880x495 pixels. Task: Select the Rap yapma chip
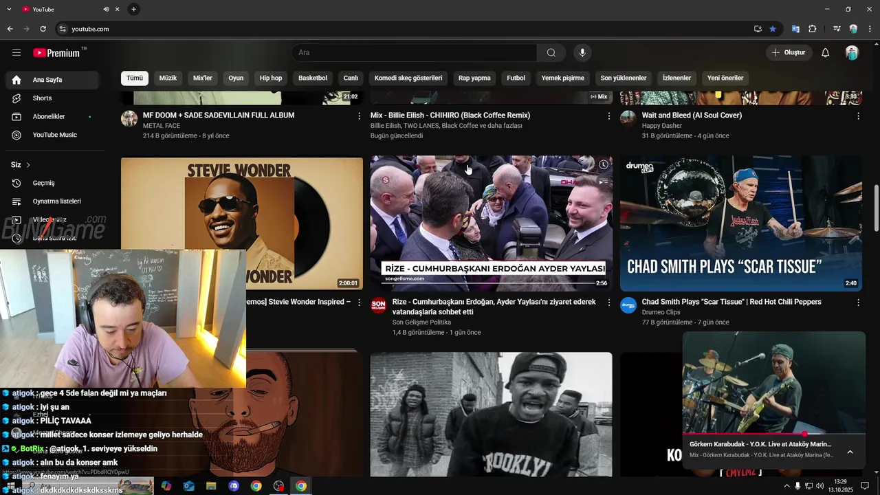point(474,78)
